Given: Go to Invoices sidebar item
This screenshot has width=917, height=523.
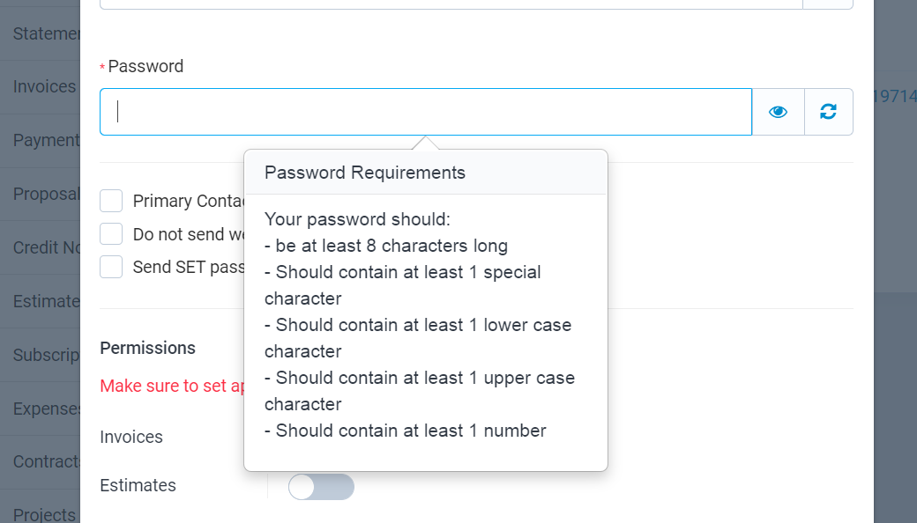Looking at the screenshot, I should pyautogui.click(x=44, y=86).
